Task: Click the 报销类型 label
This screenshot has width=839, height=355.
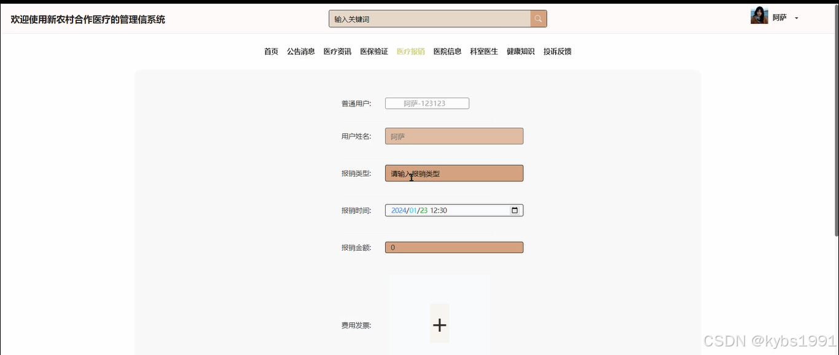Action: (356, 173)
